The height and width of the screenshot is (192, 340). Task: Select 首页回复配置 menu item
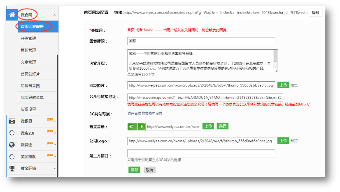38,27
